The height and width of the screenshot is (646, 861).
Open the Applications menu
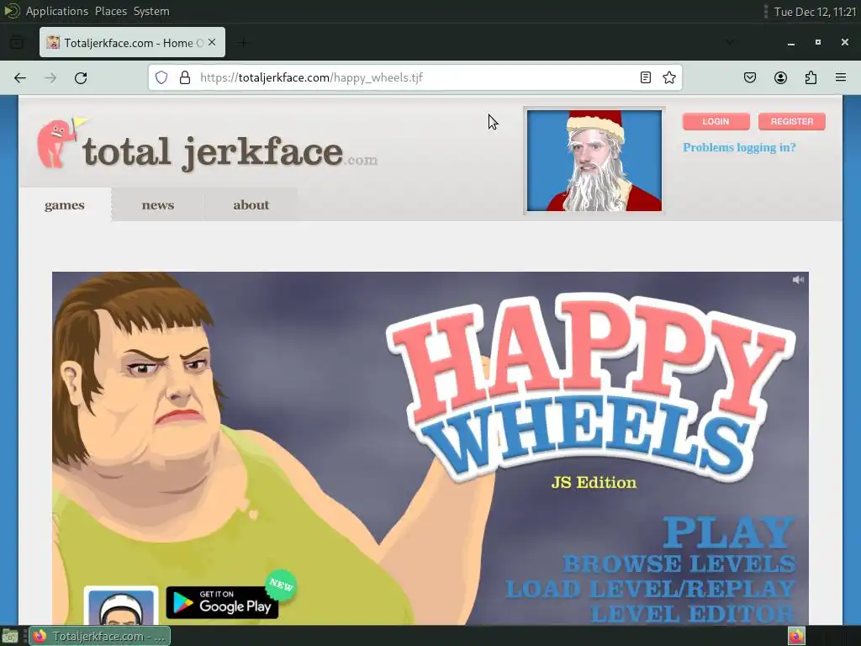pos(57,11)
